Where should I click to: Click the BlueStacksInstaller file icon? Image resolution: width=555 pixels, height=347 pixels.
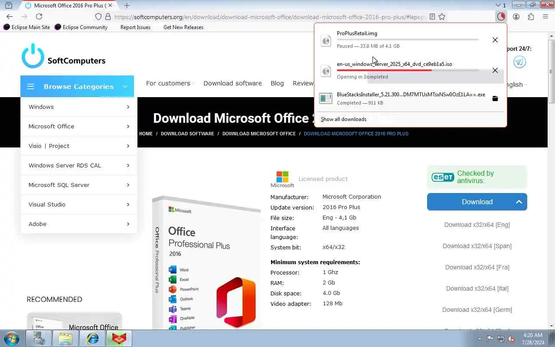(x=326, y=98)
